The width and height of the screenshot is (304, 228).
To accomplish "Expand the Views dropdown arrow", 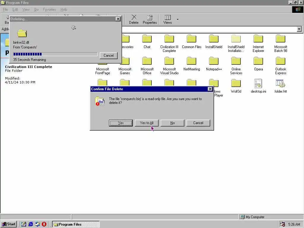I will click(x=178, y=19).
